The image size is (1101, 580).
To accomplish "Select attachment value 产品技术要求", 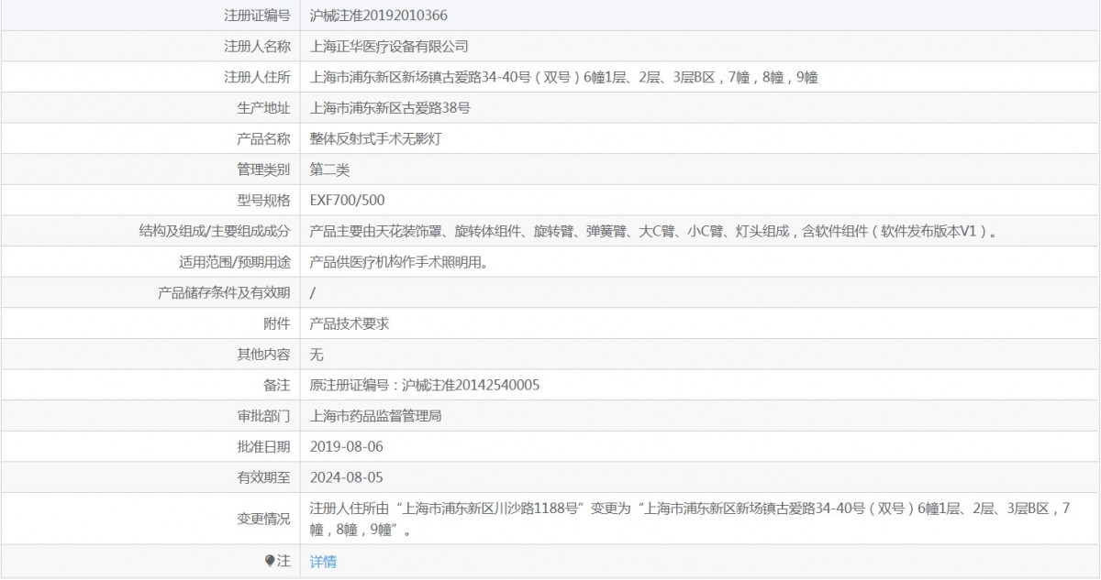I will [x=350, y=323].
